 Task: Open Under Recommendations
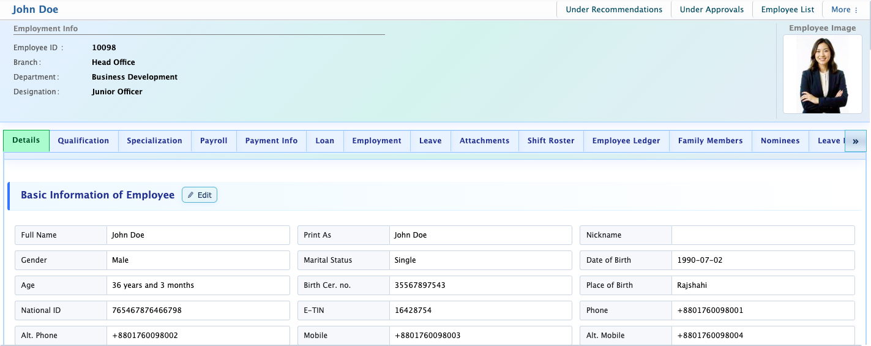tap(614, 9)
